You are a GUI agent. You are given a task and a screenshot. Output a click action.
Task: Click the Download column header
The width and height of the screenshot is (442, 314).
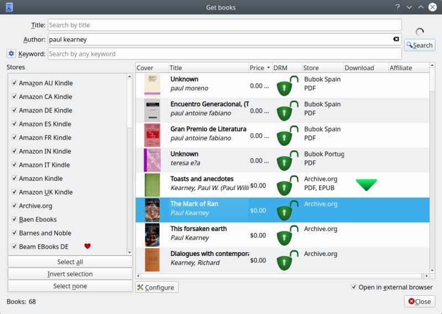[x=366, y=67]
